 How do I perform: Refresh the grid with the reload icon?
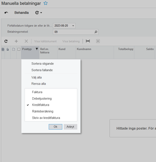coord(6,41)
